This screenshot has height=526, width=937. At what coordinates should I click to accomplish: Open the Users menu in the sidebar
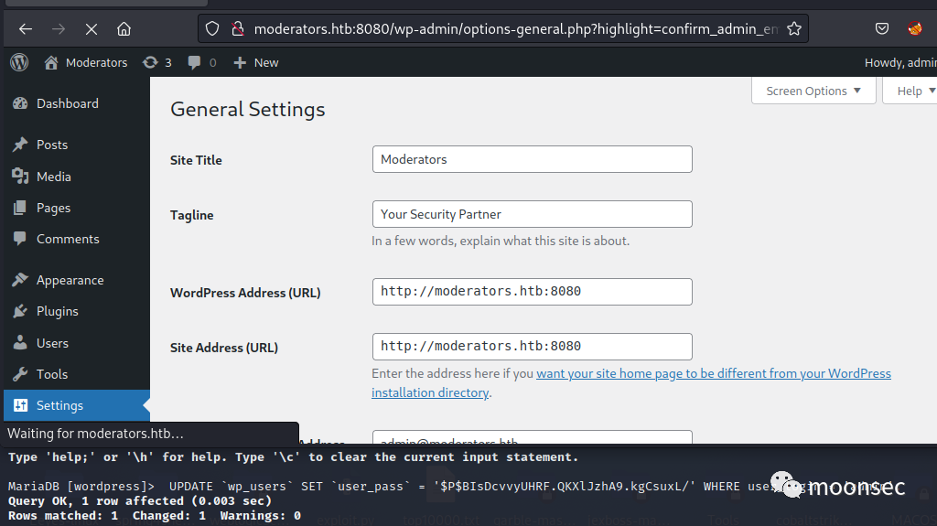[x=52, y=343]
